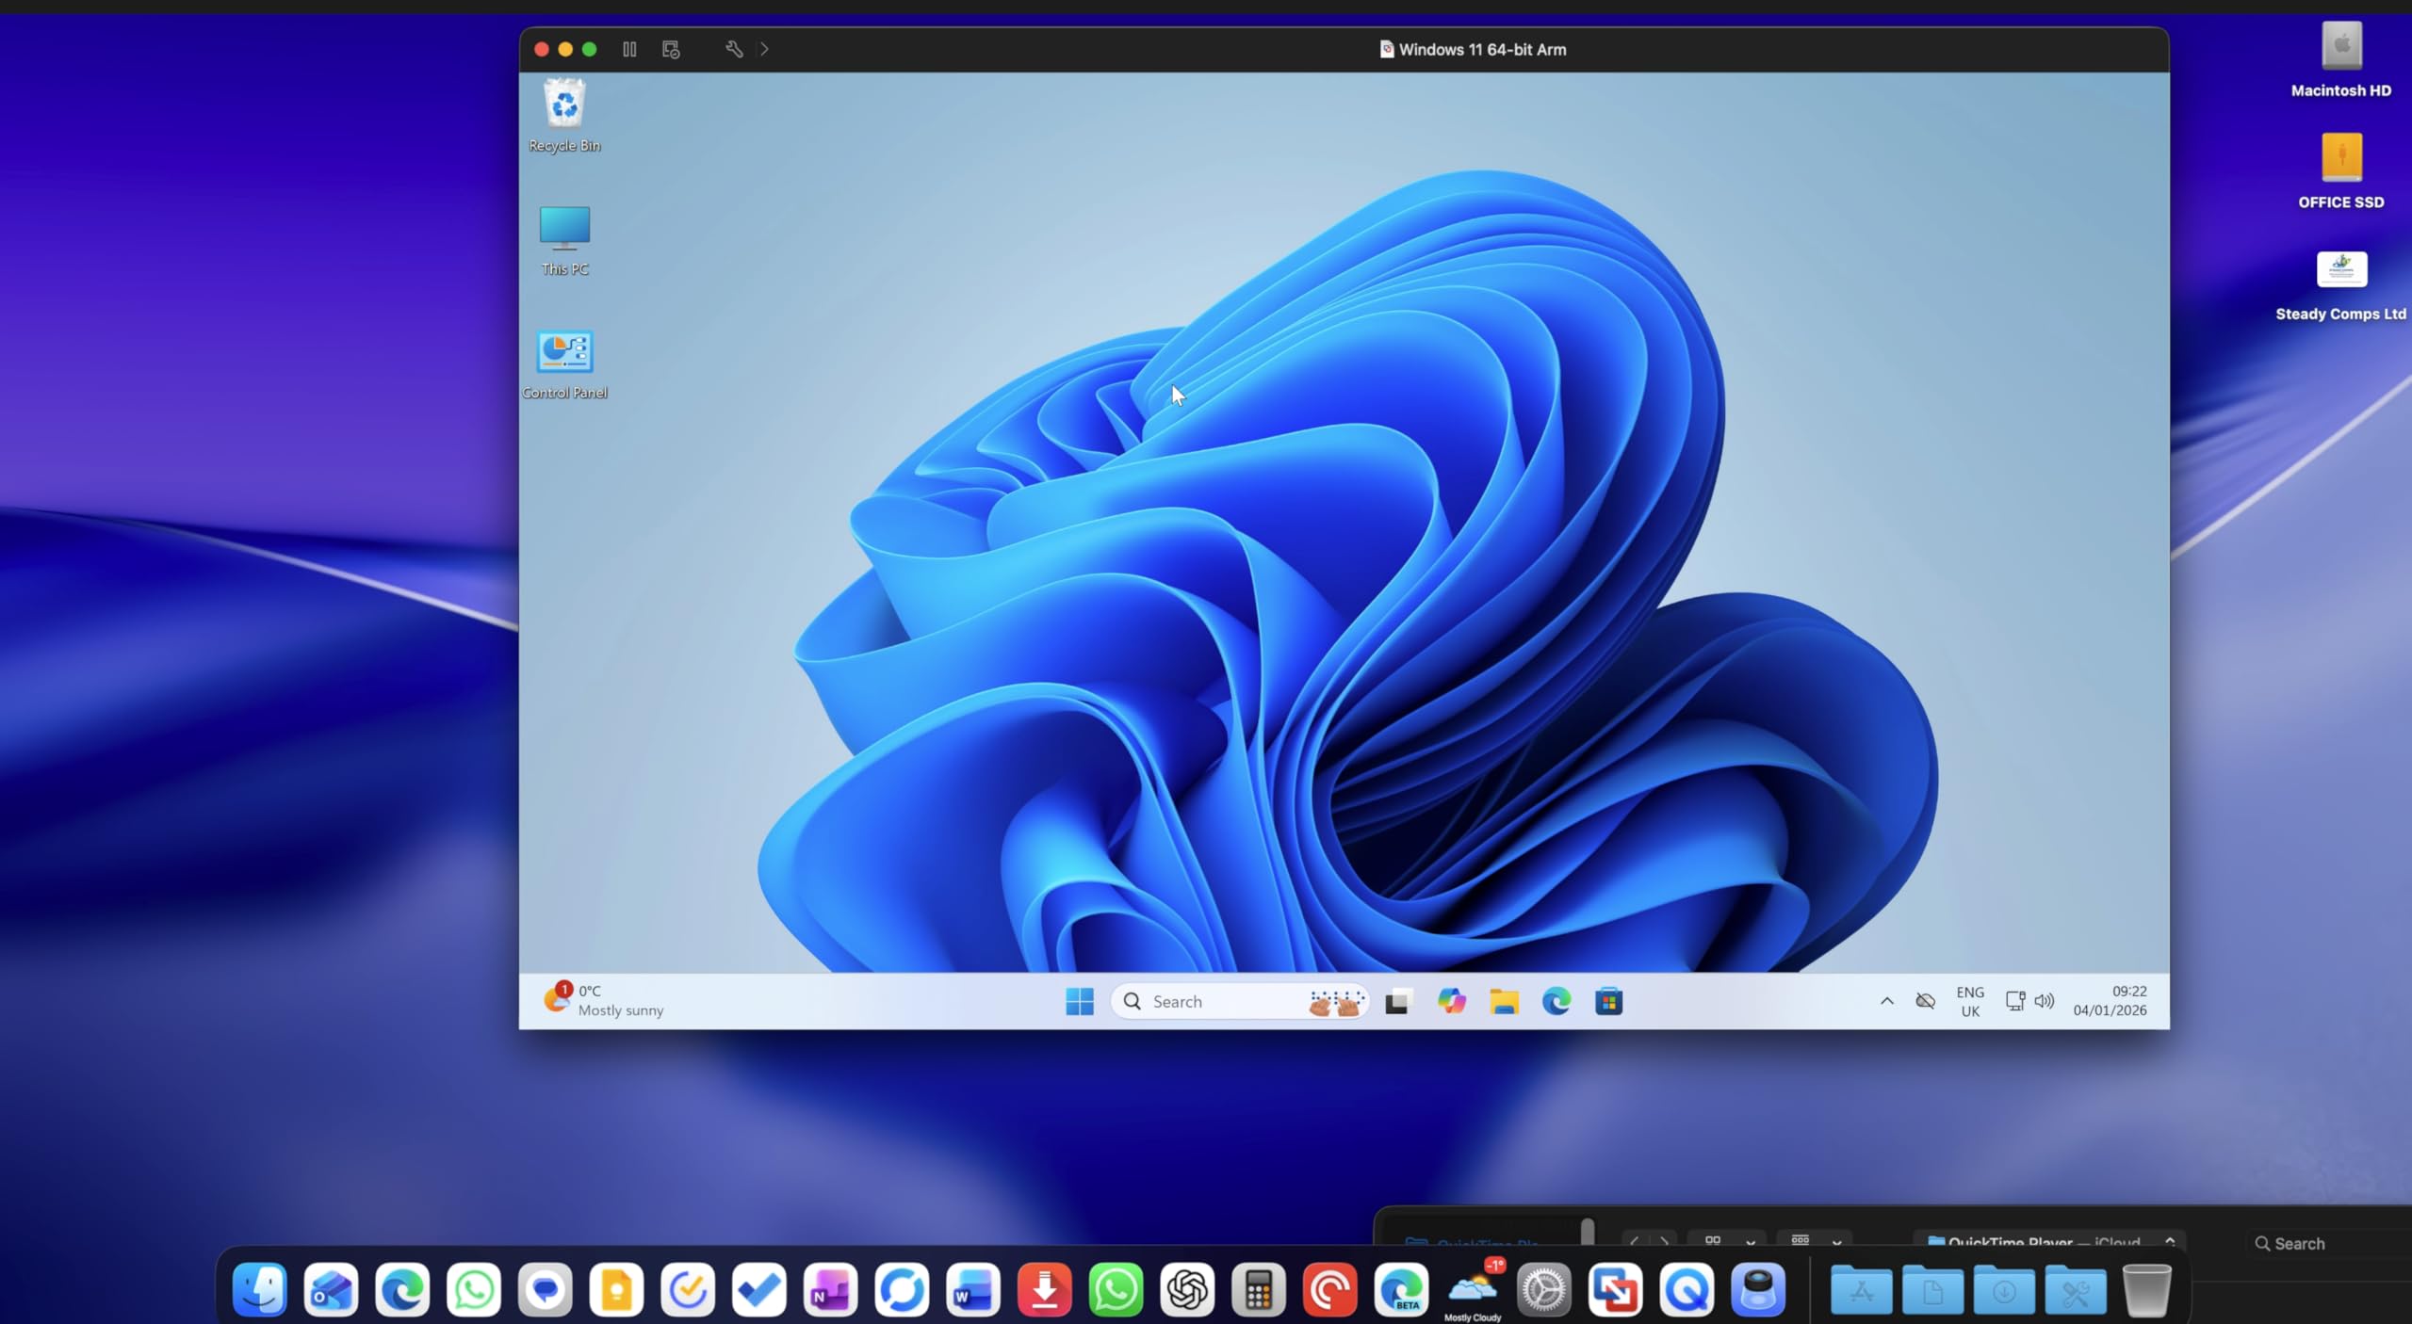The image size is (2412, 1324).
Task: Launch Microsoft Edge from Windows taskbar
Action: (x=1556, y=1001)
